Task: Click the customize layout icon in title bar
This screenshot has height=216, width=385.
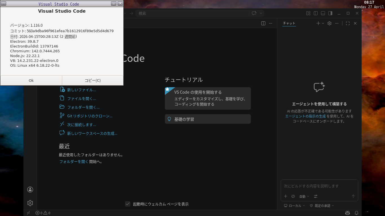Action: [x=308, y=13]
